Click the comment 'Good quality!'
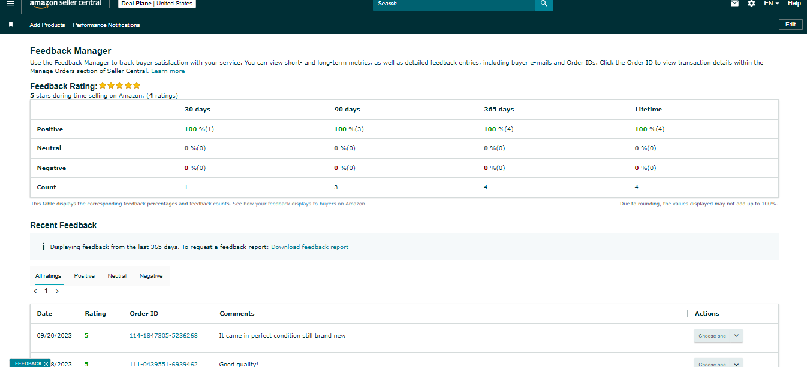The image size is (807, 367). coord(239,364)
